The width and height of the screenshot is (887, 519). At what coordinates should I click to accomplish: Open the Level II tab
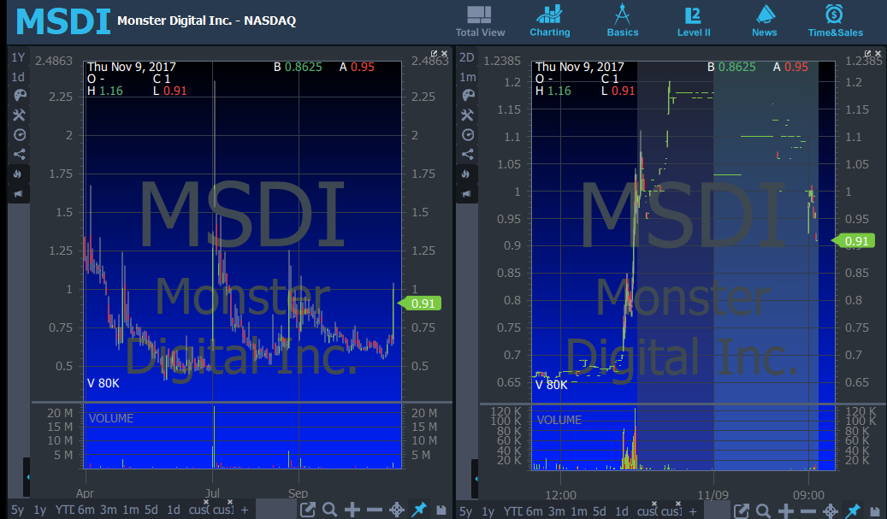pyautogui.click(x=694, y=21)
